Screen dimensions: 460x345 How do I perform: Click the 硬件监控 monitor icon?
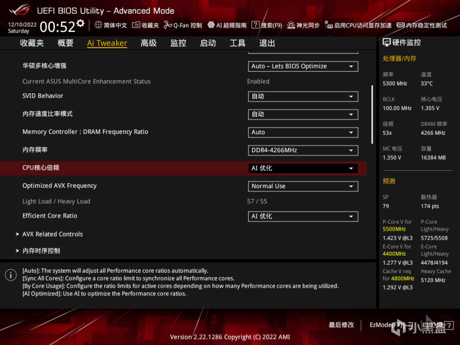(386, 42)
